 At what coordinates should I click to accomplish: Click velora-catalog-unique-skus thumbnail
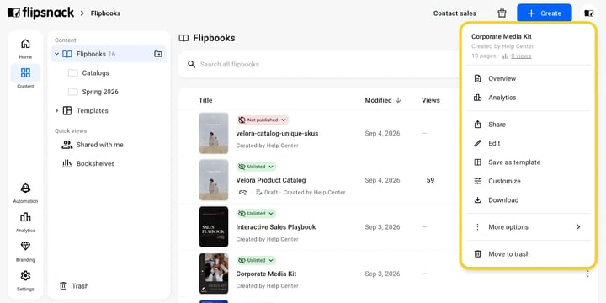point(214,133)
